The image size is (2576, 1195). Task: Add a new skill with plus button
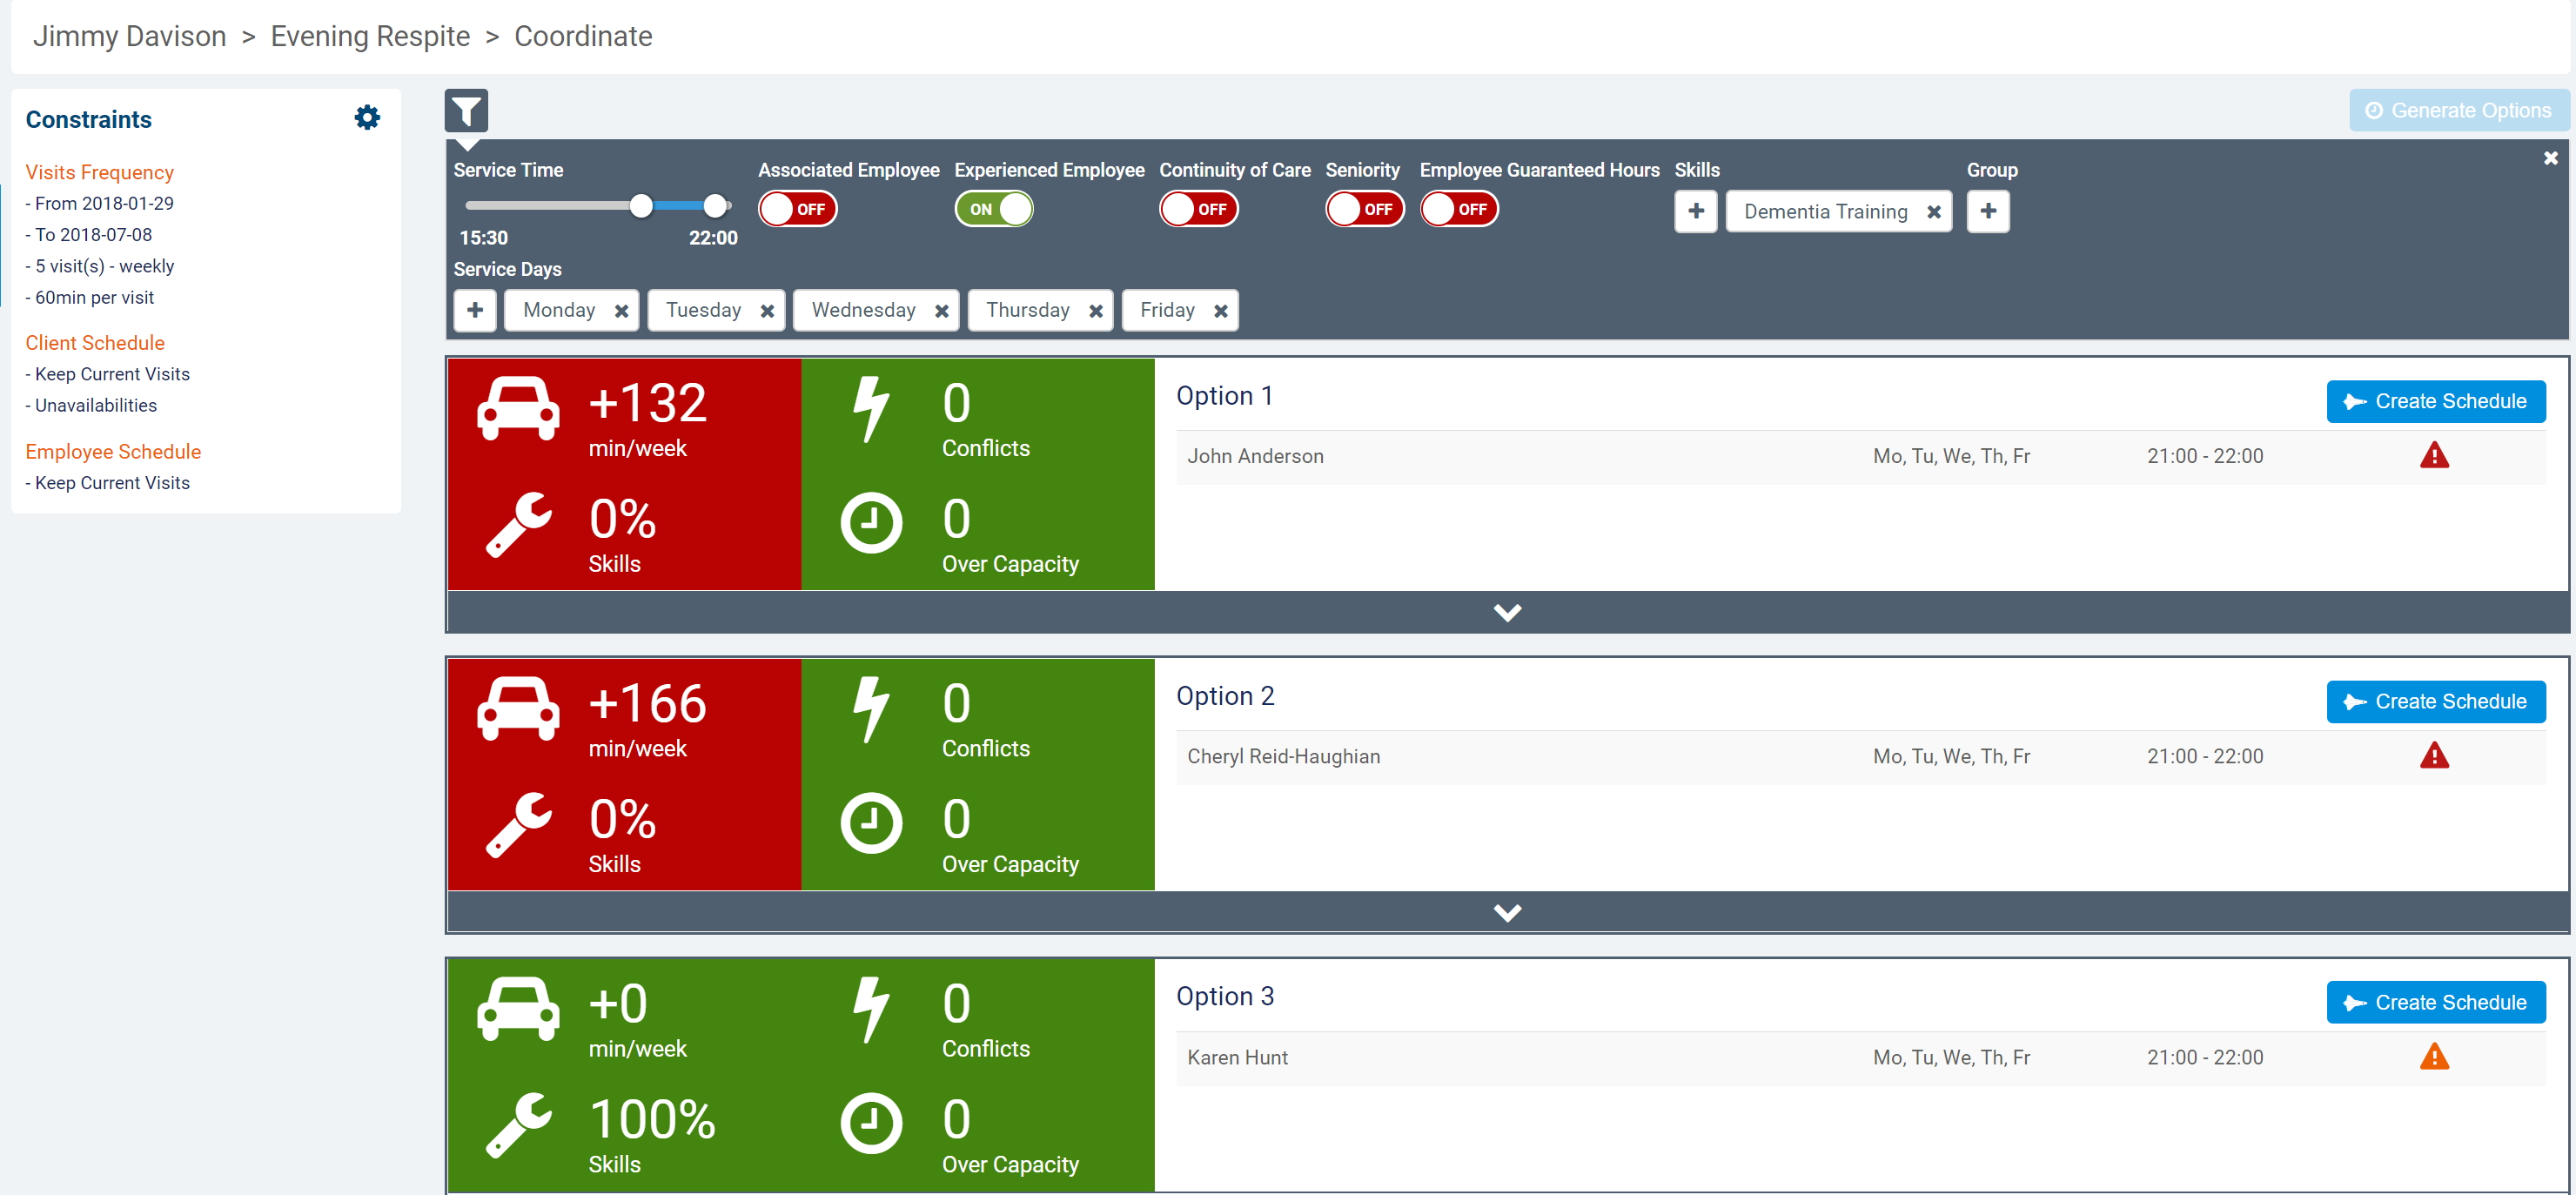(x=1695, y=211)
